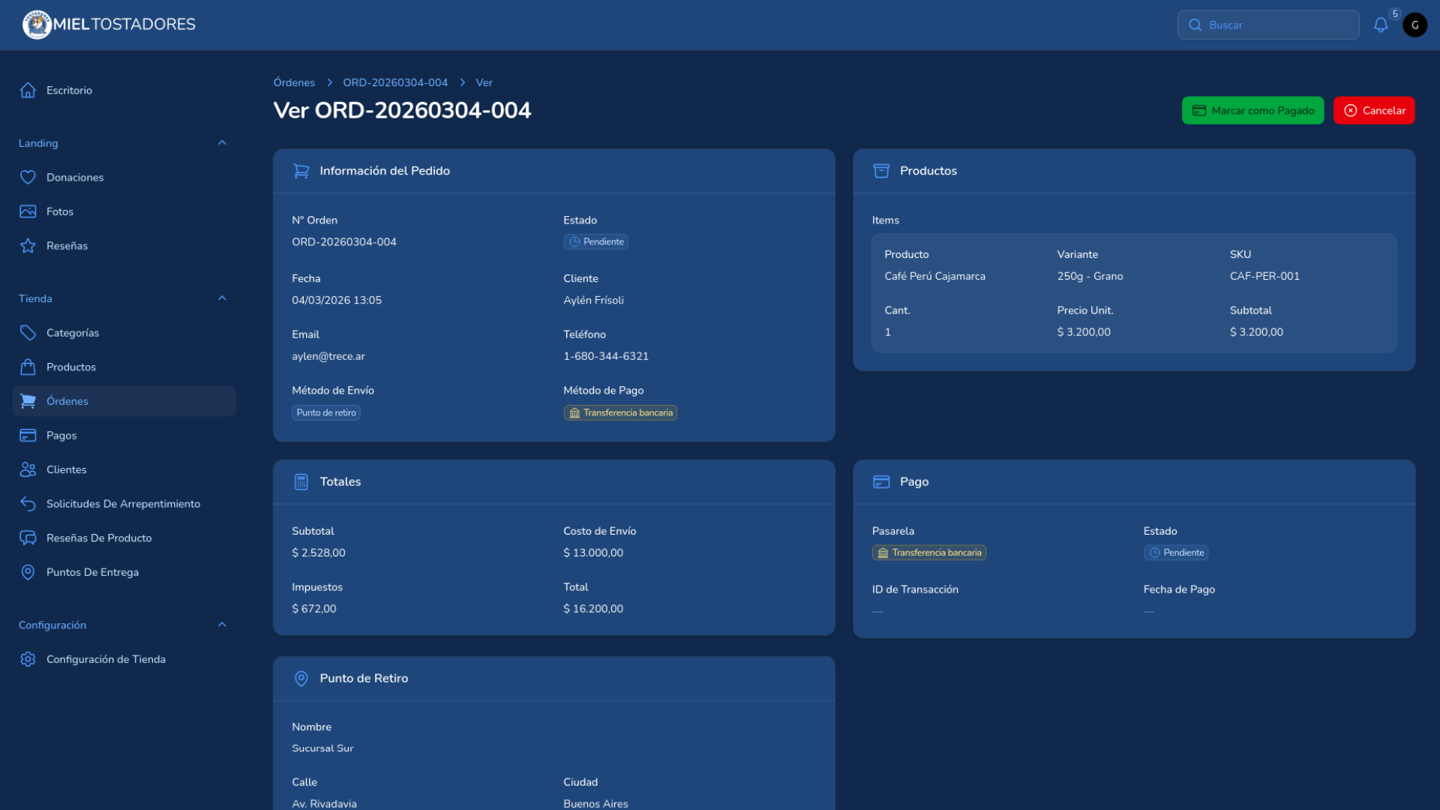This screenshot has height=810, width=1440.
Task: Click the street value Av. Rivadavia
Action: pyautogui.click(x=324, y=803)
